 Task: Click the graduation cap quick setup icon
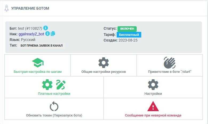tap(38, 63)
